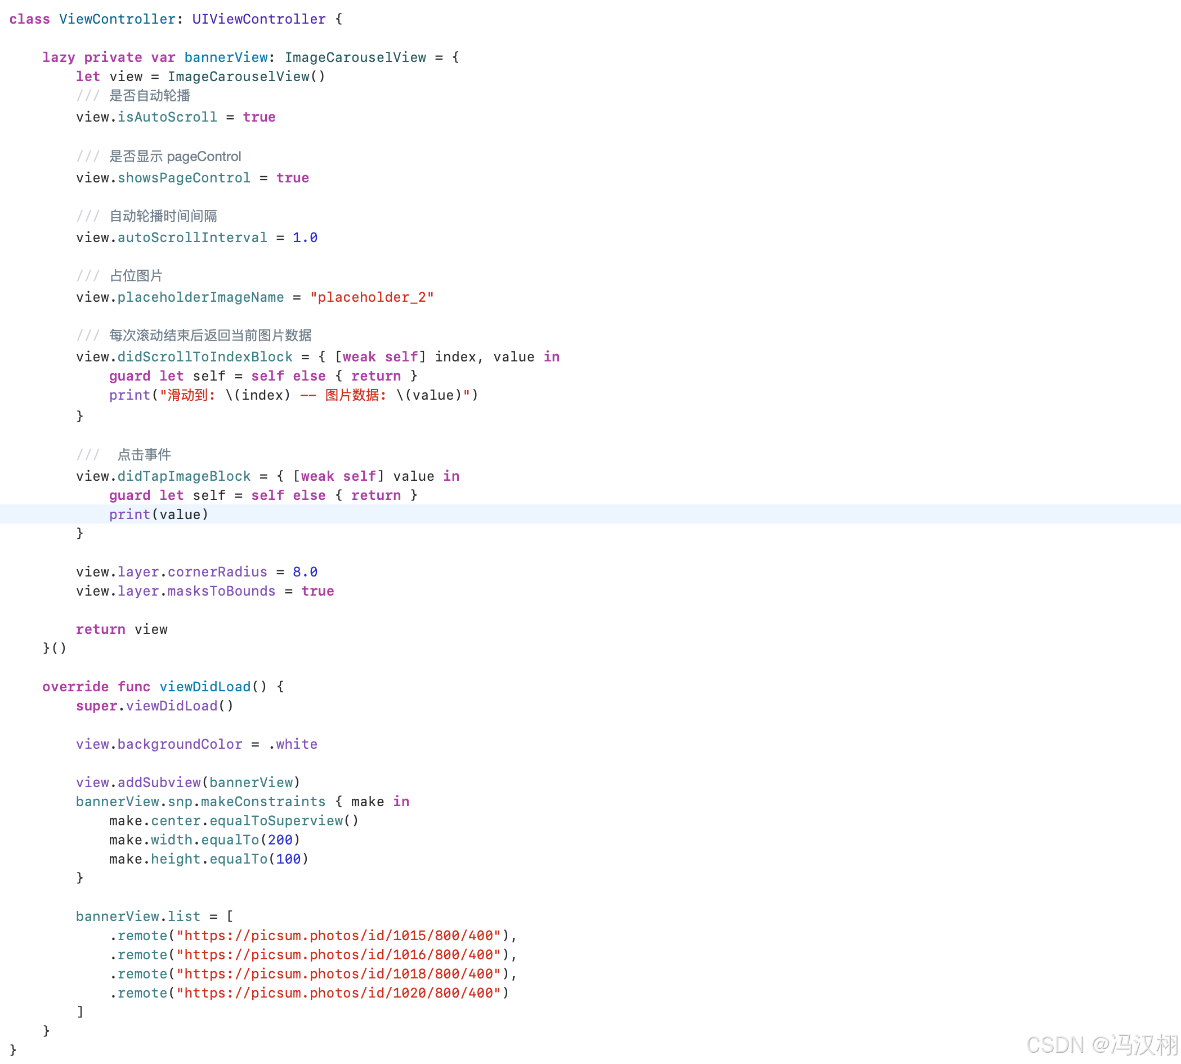Click 'bannerView.list = [' line
This screenshot has width=1181, height=1064.
[154, 916]
